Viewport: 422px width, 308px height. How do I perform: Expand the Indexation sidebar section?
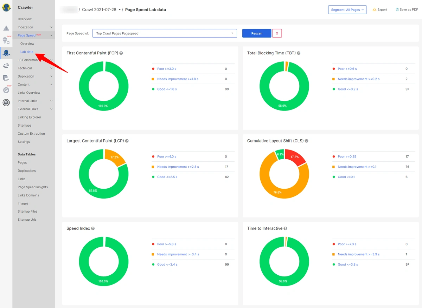(x=35, y=27)
